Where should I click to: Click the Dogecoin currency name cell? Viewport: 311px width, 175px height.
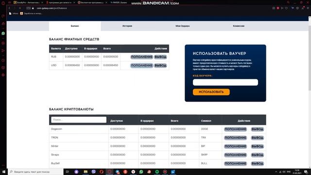click(x=56, y=129)
